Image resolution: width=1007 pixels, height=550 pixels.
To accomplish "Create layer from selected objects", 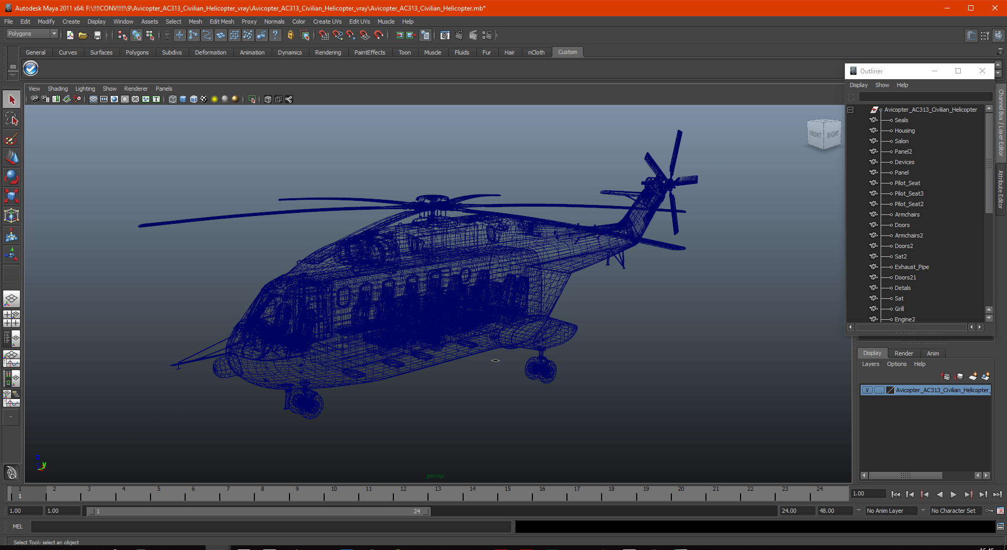I will 985,376.
